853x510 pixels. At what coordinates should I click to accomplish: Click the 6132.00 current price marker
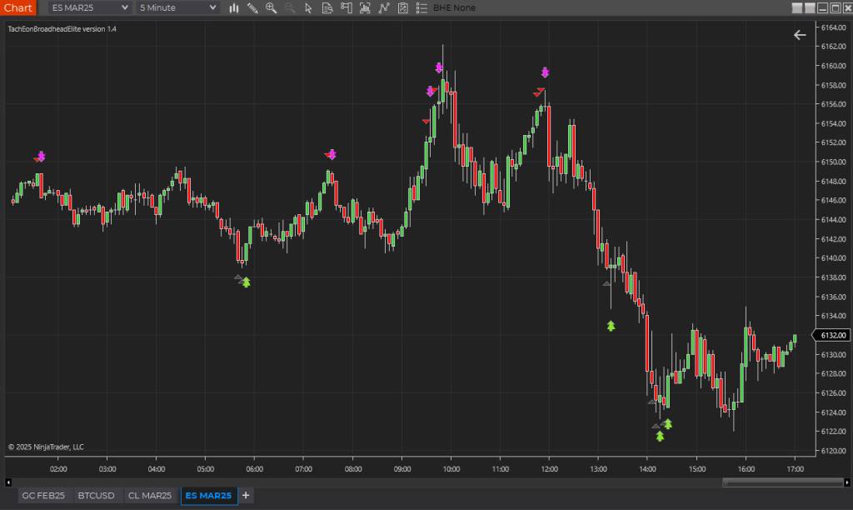coord(829,335)
